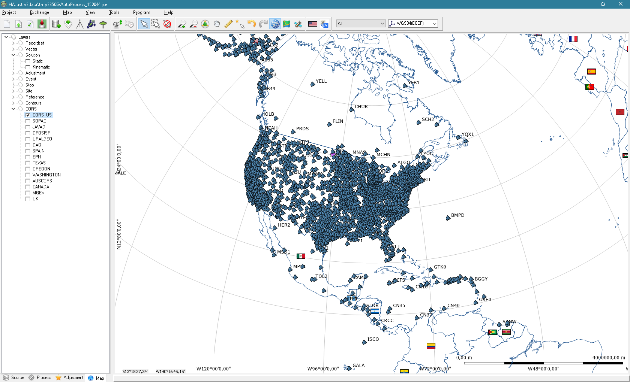Click the zoom in magnifier icon

[182, 24]
